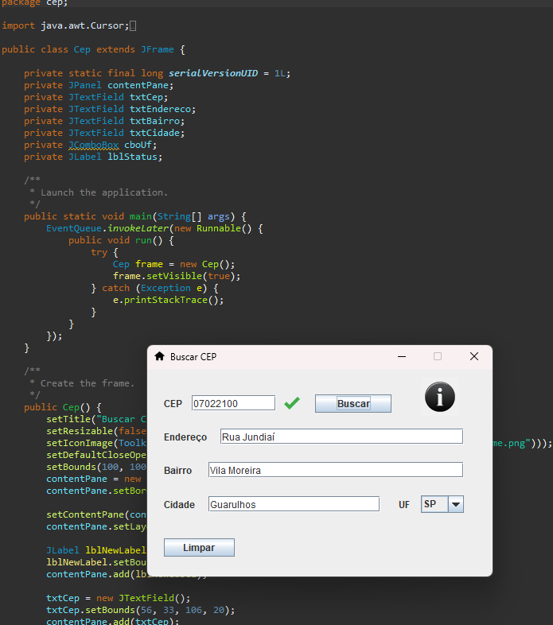The height and width of the screenshot is (625, 553).
Task: Click the info icon in Buscar CEP window
Action: tap(440, 397)
